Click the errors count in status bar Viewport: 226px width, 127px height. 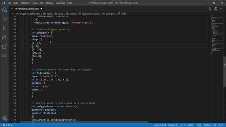coord(5,125)
